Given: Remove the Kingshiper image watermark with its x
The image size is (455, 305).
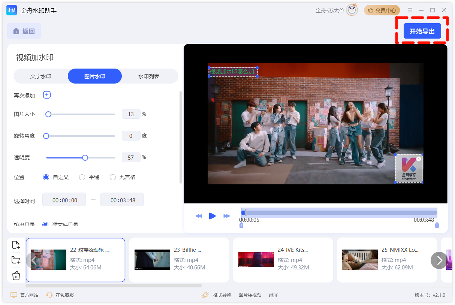Looking at the screenshot, I should [419, 159].
